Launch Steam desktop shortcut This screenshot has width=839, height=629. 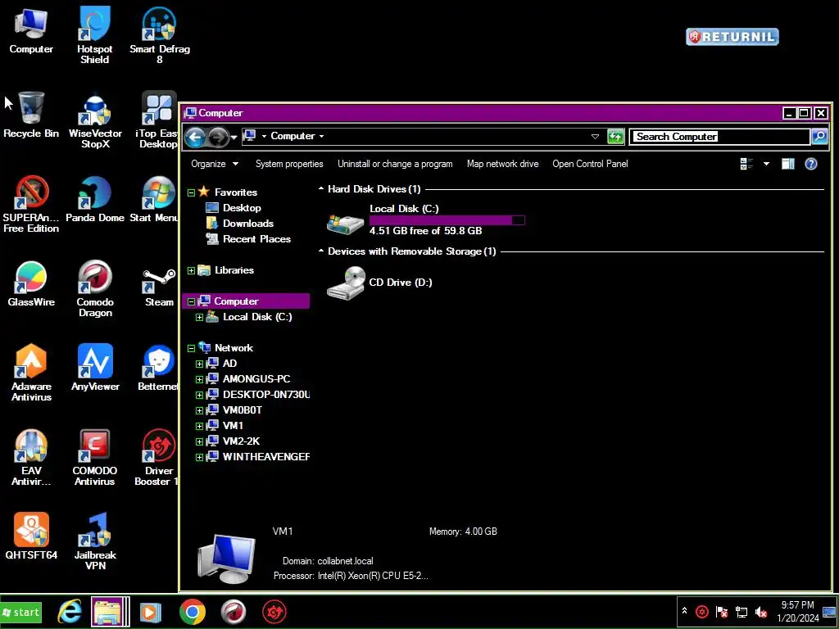click(x=160, y=287)
